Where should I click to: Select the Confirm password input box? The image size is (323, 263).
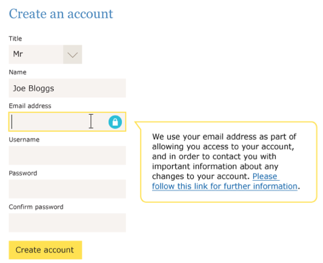pos(67,222)
